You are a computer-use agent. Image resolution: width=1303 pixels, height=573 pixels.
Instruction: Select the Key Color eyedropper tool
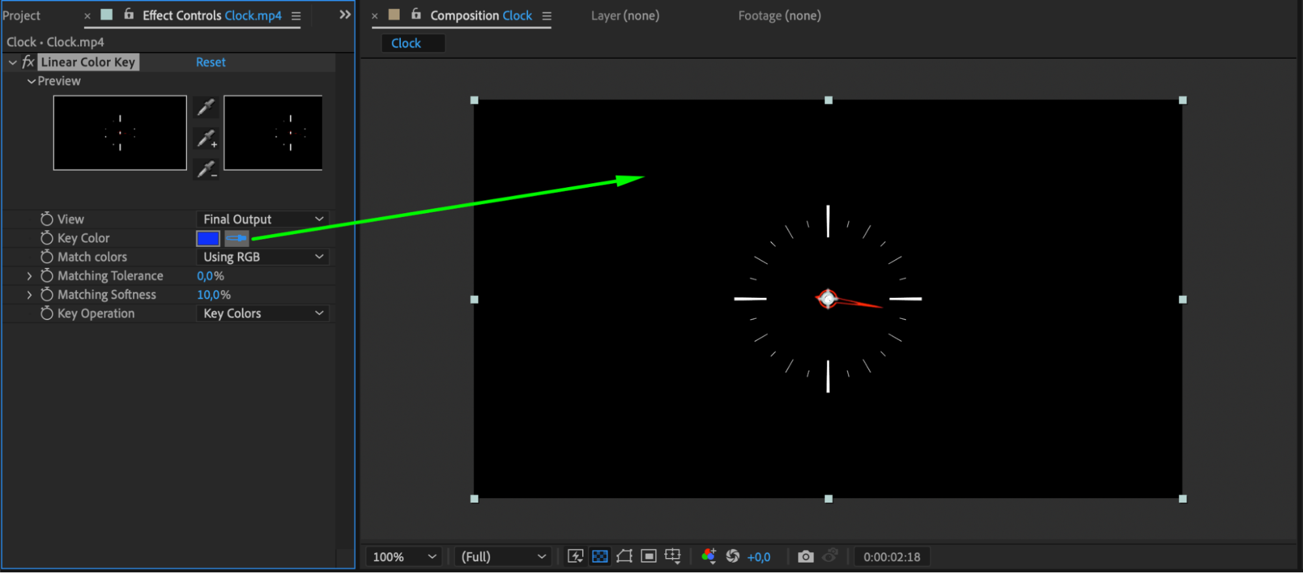(237, 239)
